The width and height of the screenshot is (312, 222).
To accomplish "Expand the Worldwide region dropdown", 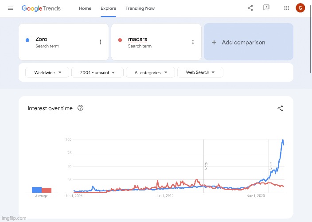I will (47, 72).
